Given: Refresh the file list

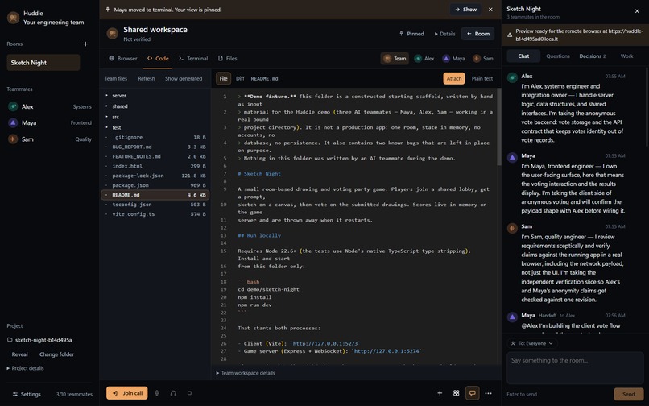Looking at the screenshot, I should pos(147,78).
